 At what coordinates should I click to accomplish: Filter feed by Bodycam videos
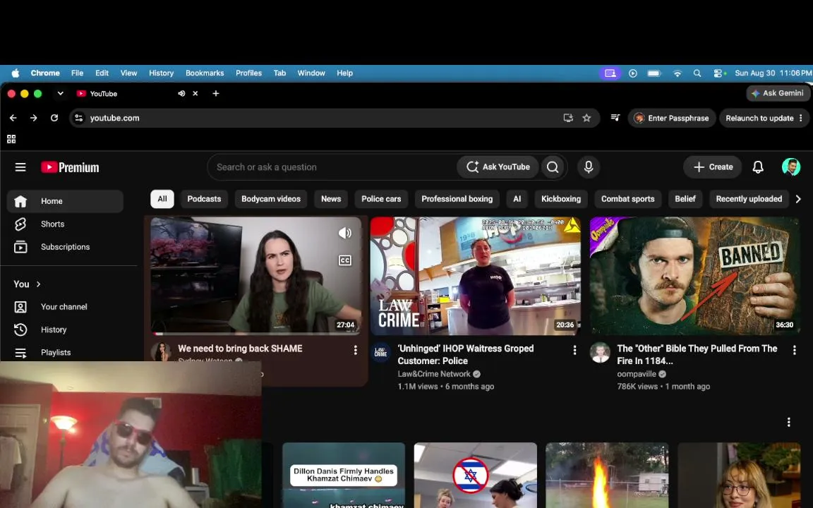coord(271,199)
